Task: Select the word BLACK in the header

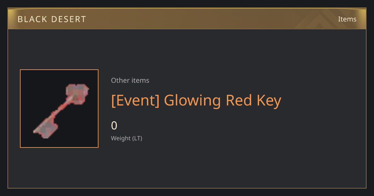Action: pyautogui.click(x=31, y=19)
